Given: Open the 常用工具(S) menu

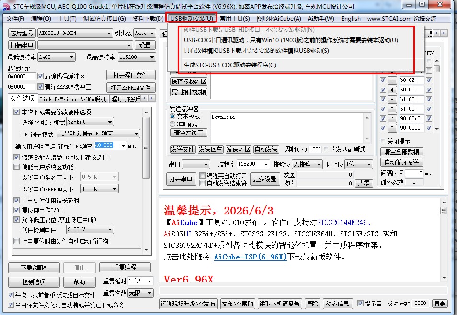Looking at the screenshot, I should point(235,19).
